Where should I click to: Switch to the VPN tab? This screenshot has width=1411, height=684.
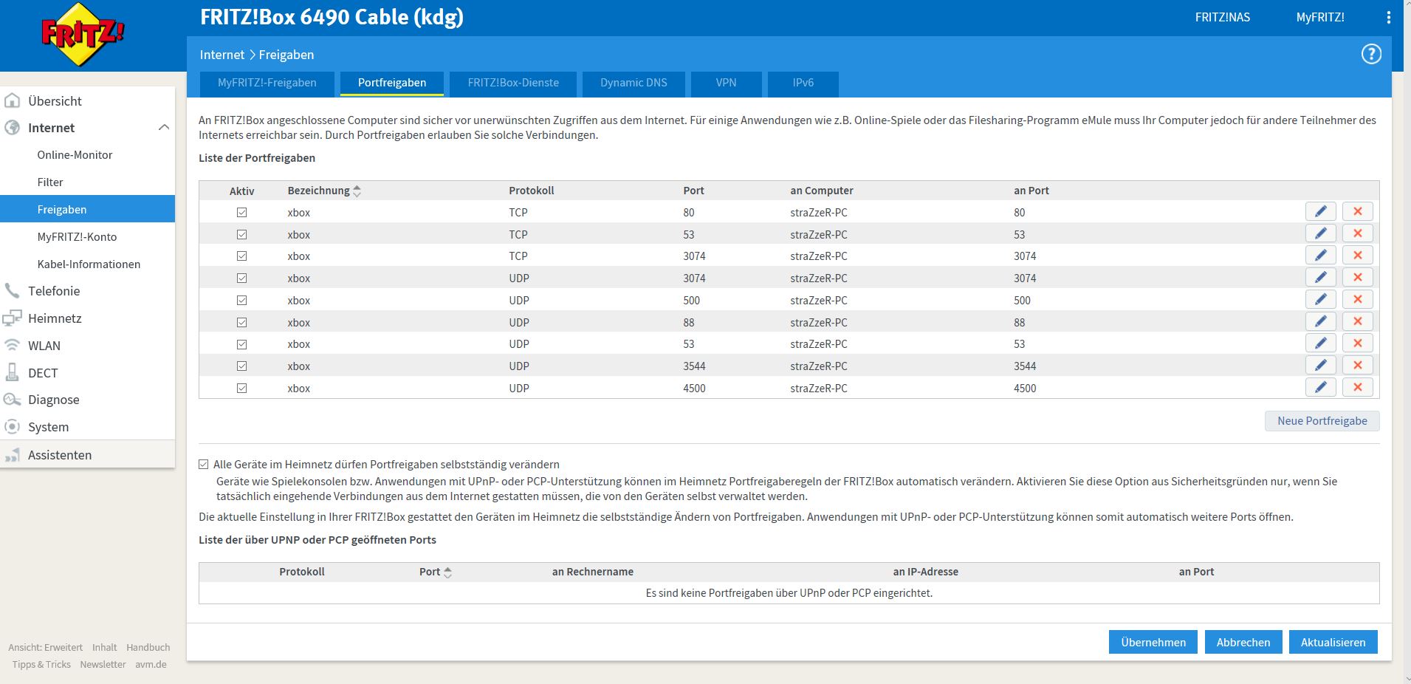[x=727, y=83]
